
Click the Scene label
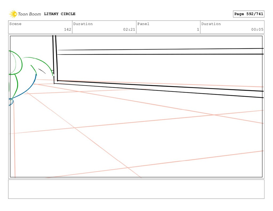point(15,24)
